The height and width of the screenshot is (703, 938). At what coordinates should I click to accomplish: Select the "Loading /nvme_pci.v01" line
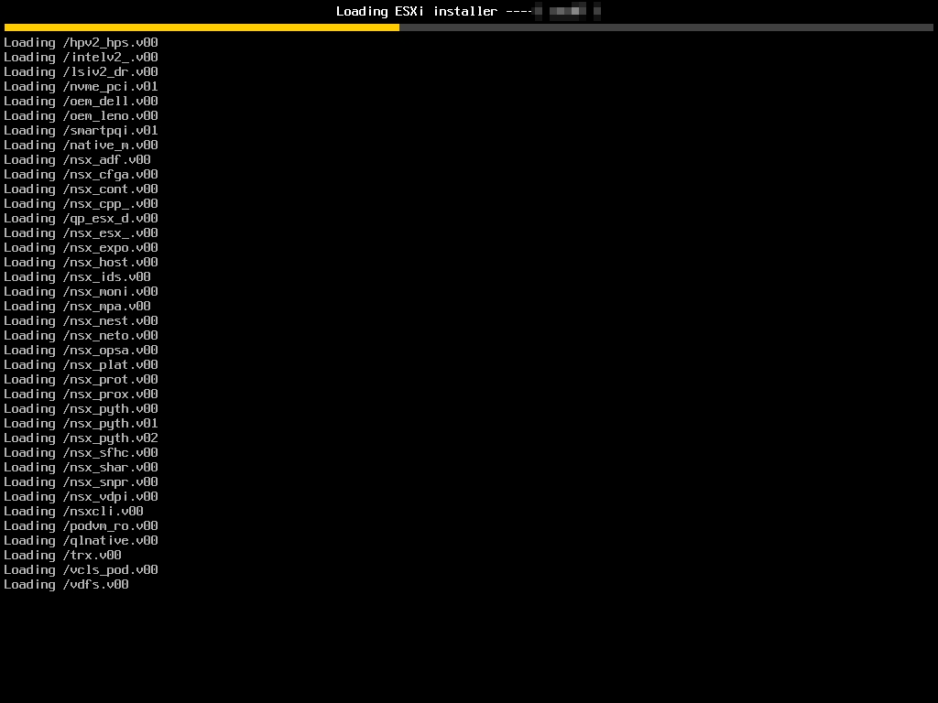(x=81, y=86)
